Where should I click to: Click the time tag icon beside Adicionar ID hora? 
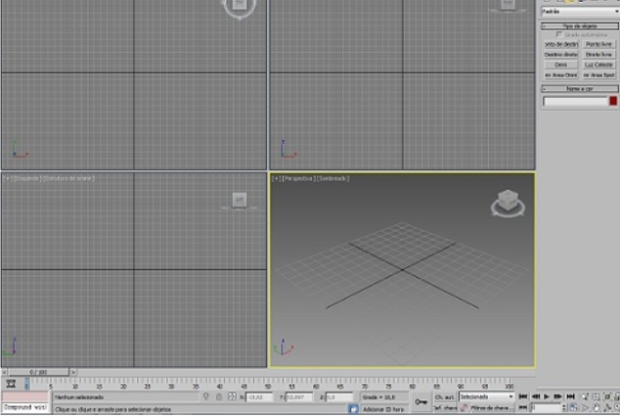tap(354, 409)
